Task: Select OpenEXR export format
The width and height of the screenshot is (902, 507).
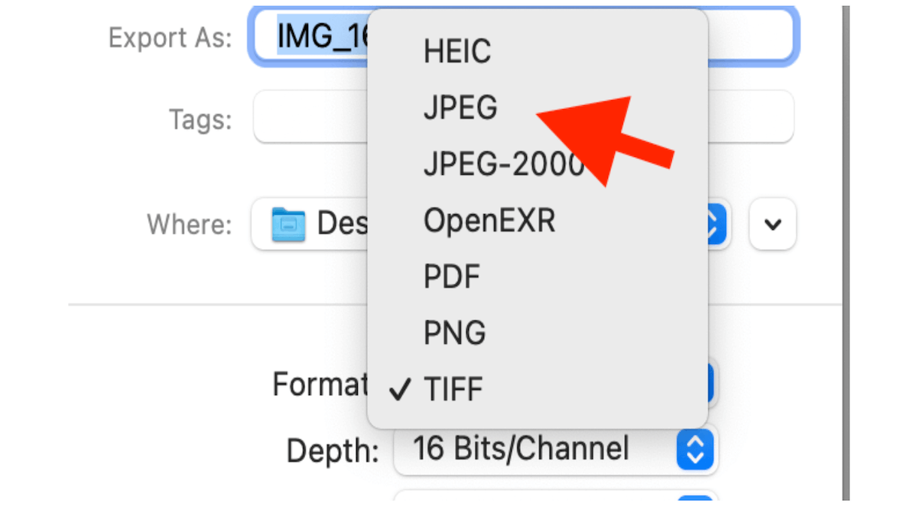Action: (x=489, y=220)
